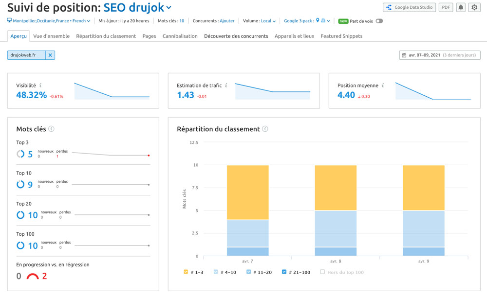Image resolution: width=487 pixels, height=297 pixels.
Task: Click the Google 3-pack building icon
Action: click(323, 20)
